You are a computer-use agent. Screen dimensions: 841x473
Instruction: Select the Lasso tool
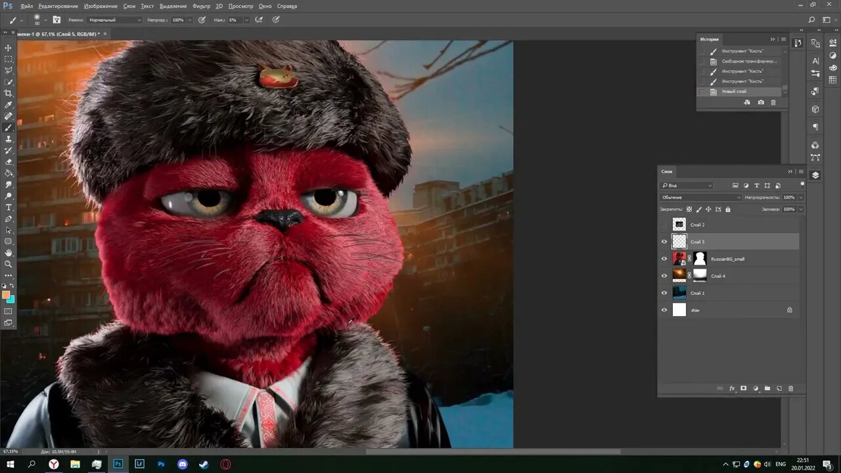coord(9,70)
